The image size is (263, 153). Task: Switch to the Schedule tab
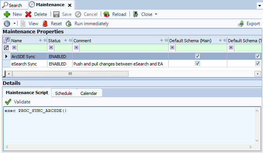[64, 93]
